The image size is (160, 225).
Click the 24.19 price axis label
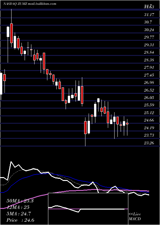(149, 128)
